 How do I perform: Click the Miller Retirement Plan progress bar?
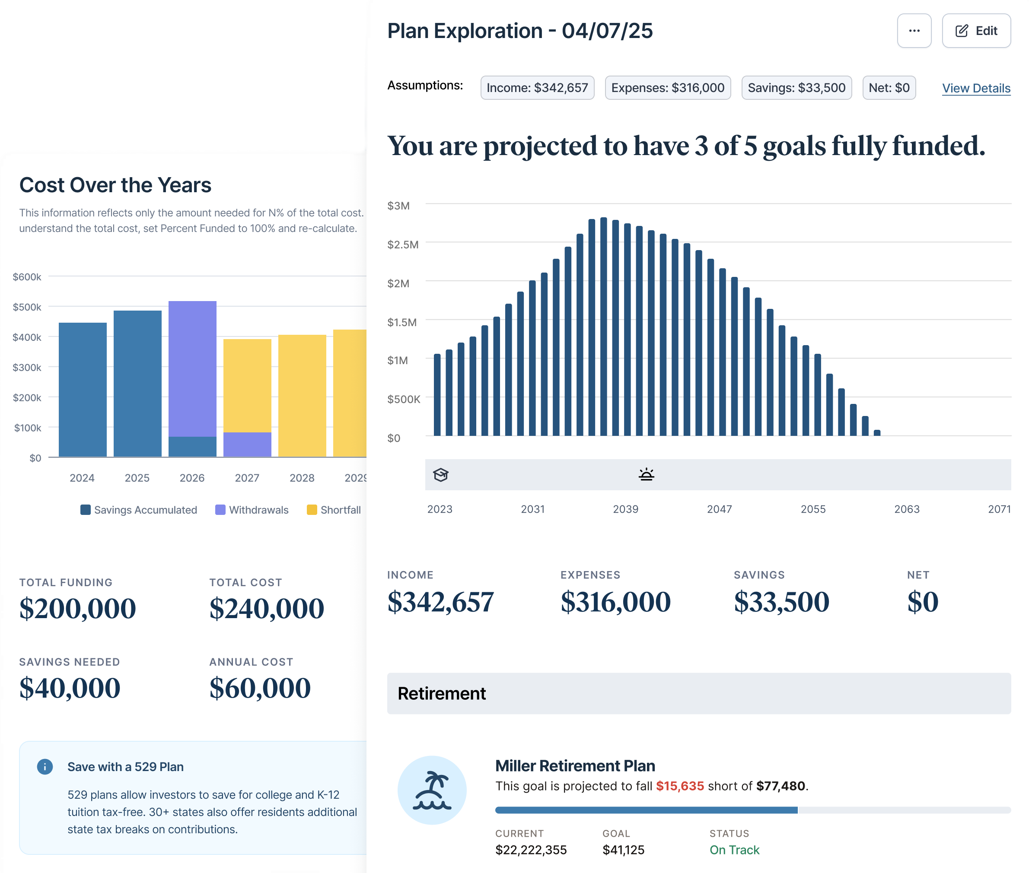tap(753, 810)
